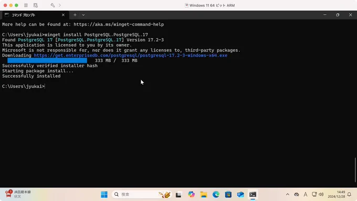
Task: Click the command prompt input line
Action: [24, 86]
